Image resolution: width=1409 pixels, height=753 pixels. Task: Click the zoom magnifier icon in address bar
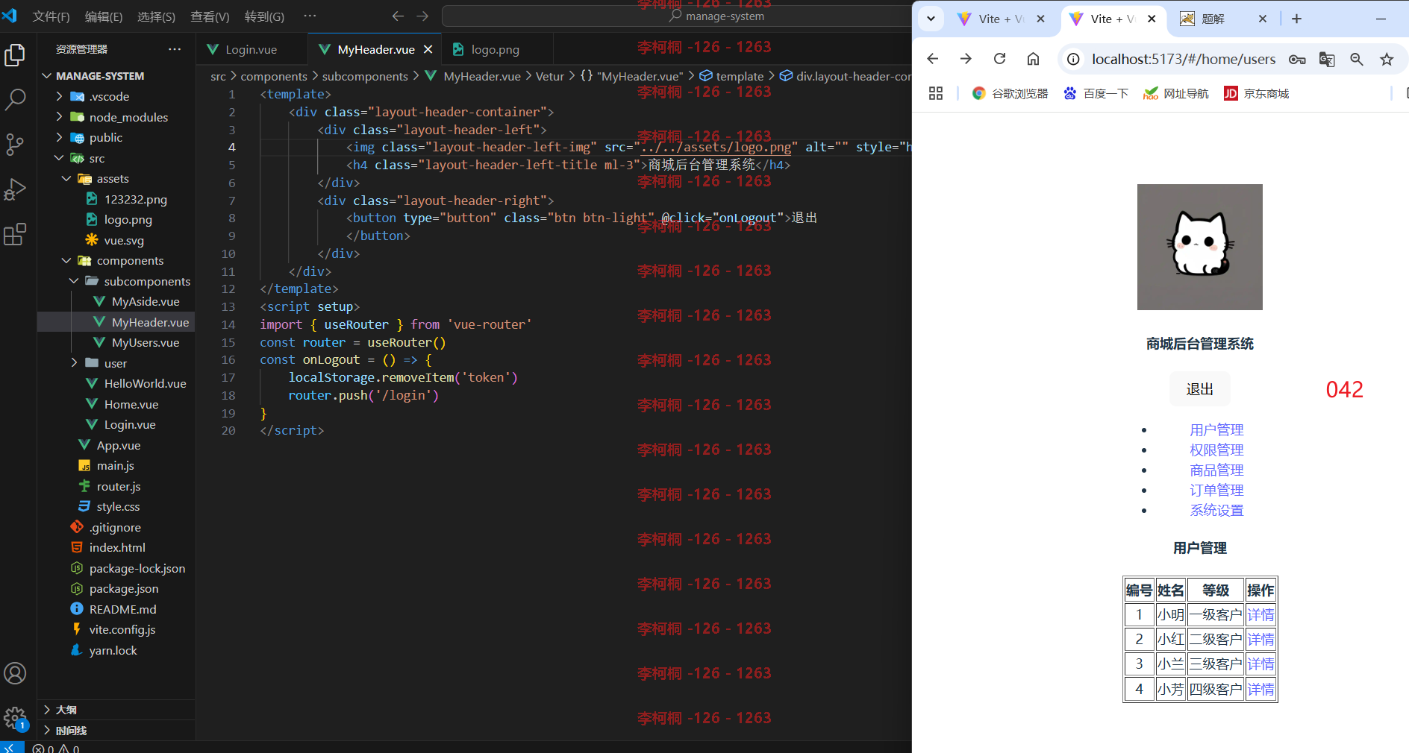1357,60
